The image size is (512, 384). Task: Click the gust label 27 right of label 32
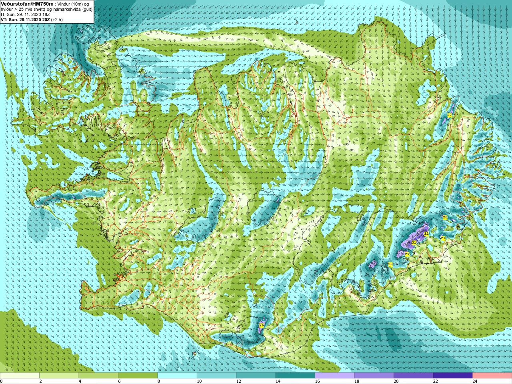click(443, 238)
